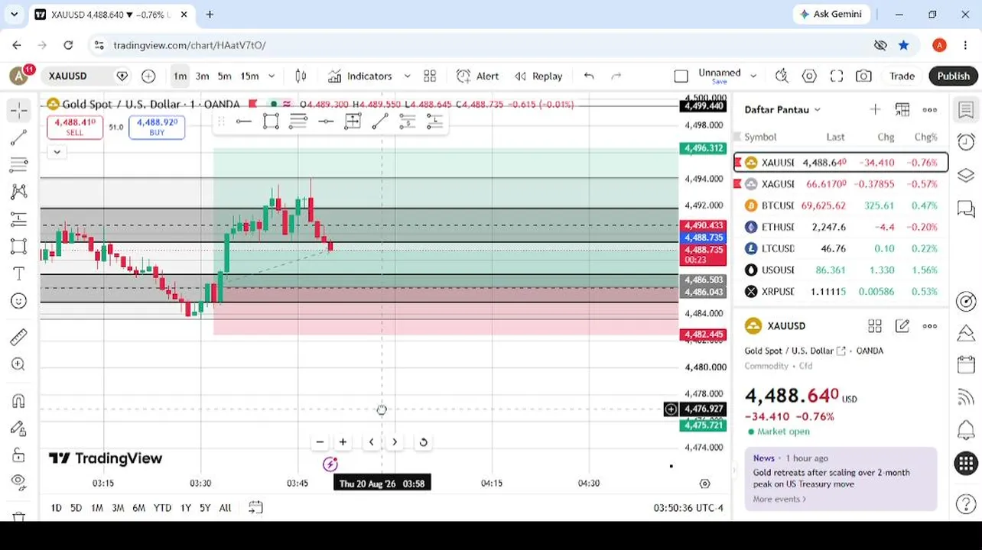This screenshot has width=982, height=550.
Task: Click Ask Gemini in browser bar
Action: (x=831, y=14)
